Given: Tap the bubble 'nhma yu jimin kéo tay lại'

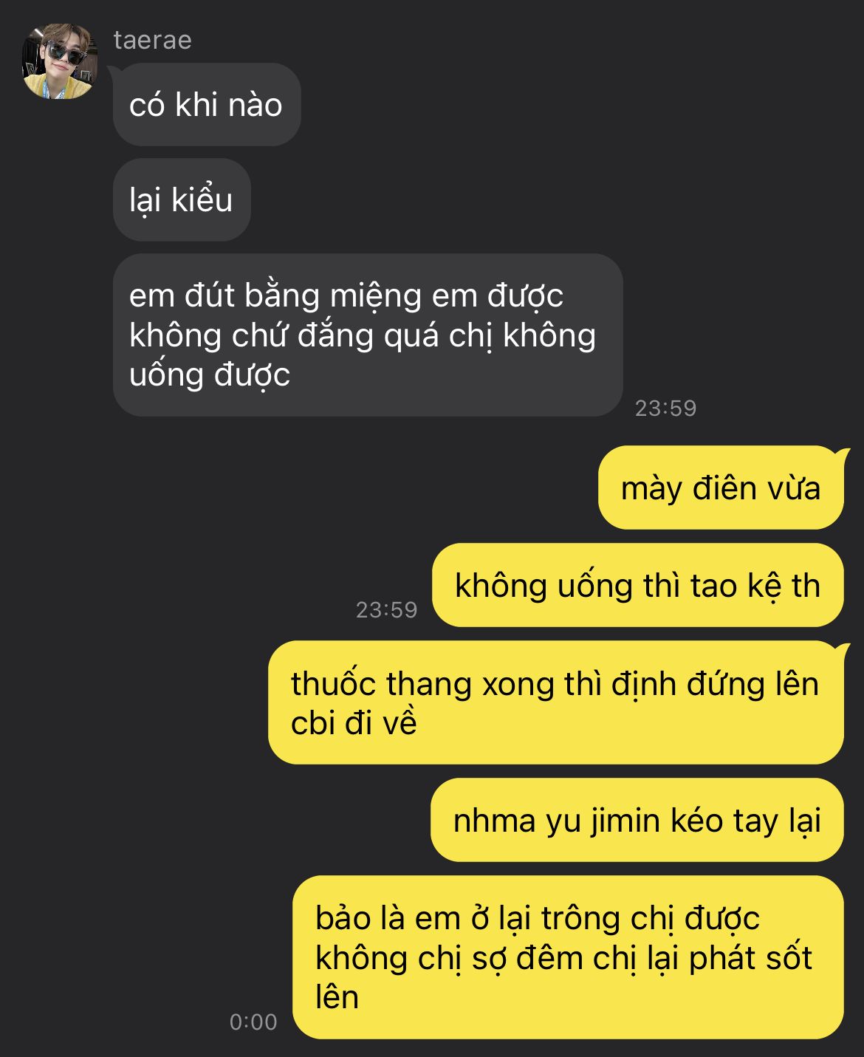Looking at the screenshot, I should 637,820.
